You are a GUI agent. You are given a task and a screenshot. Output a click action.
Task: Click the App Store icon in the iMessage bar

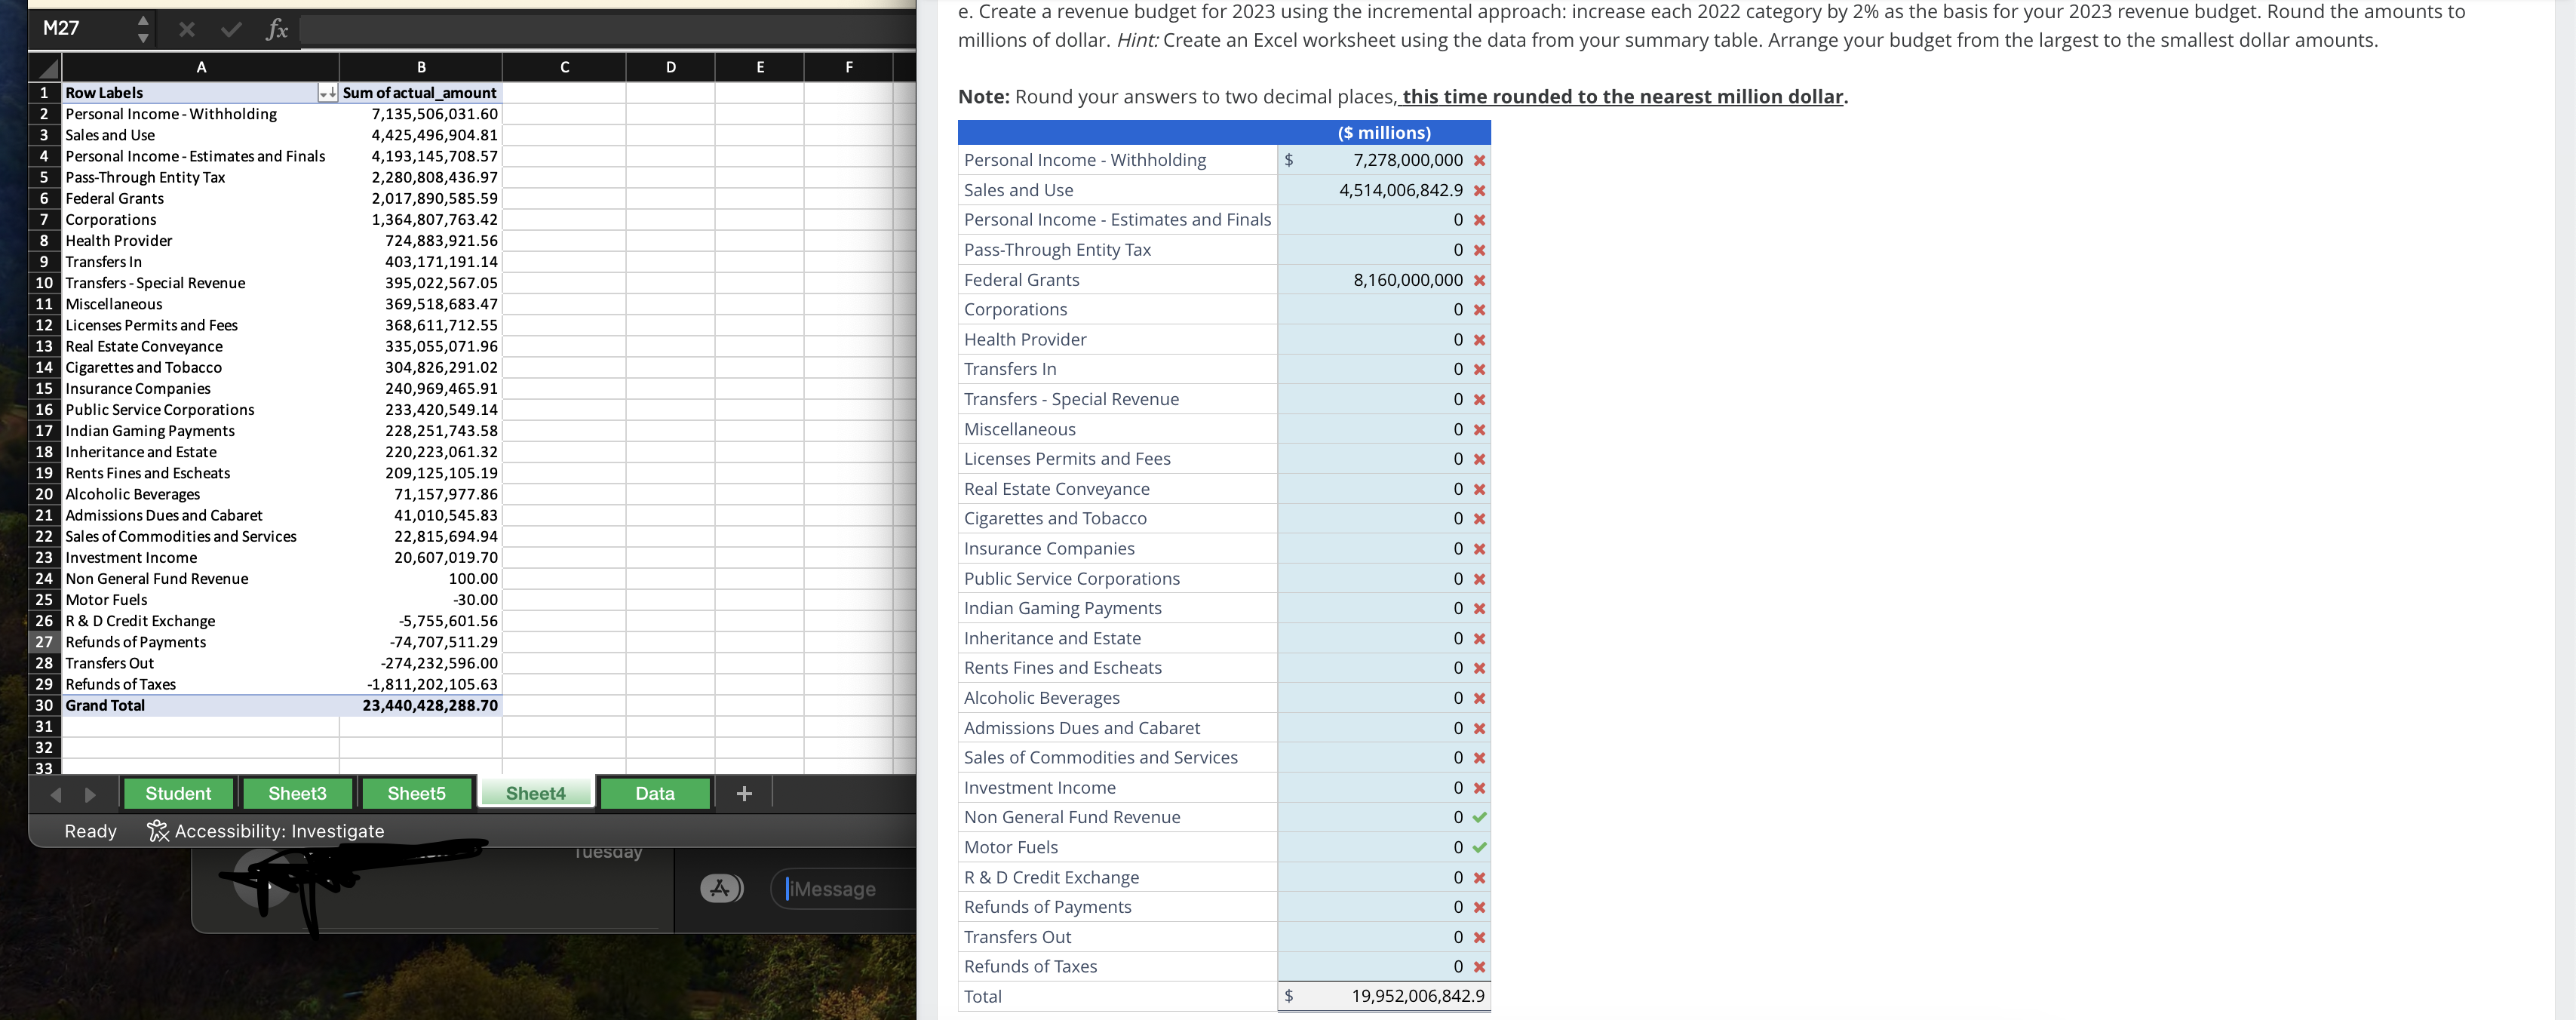tap(723, 888)
